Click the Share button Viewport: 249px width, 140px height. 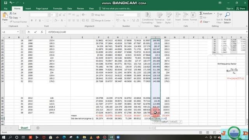coord(240,9)
